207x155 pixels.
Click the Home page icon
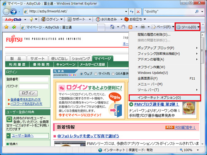pyautogui.click(x=112, y=27)
